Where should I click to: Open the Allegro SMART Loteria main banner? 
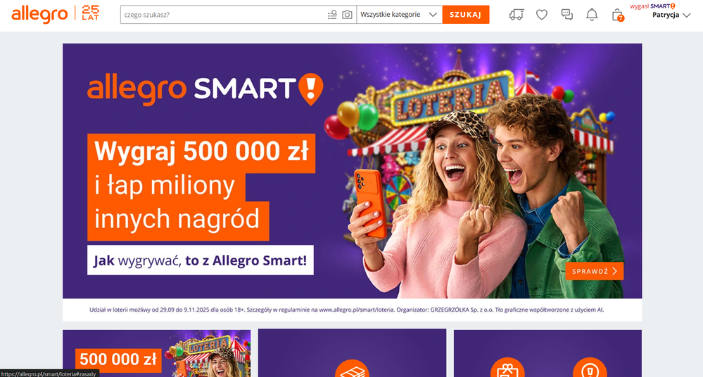pos(352,171)
